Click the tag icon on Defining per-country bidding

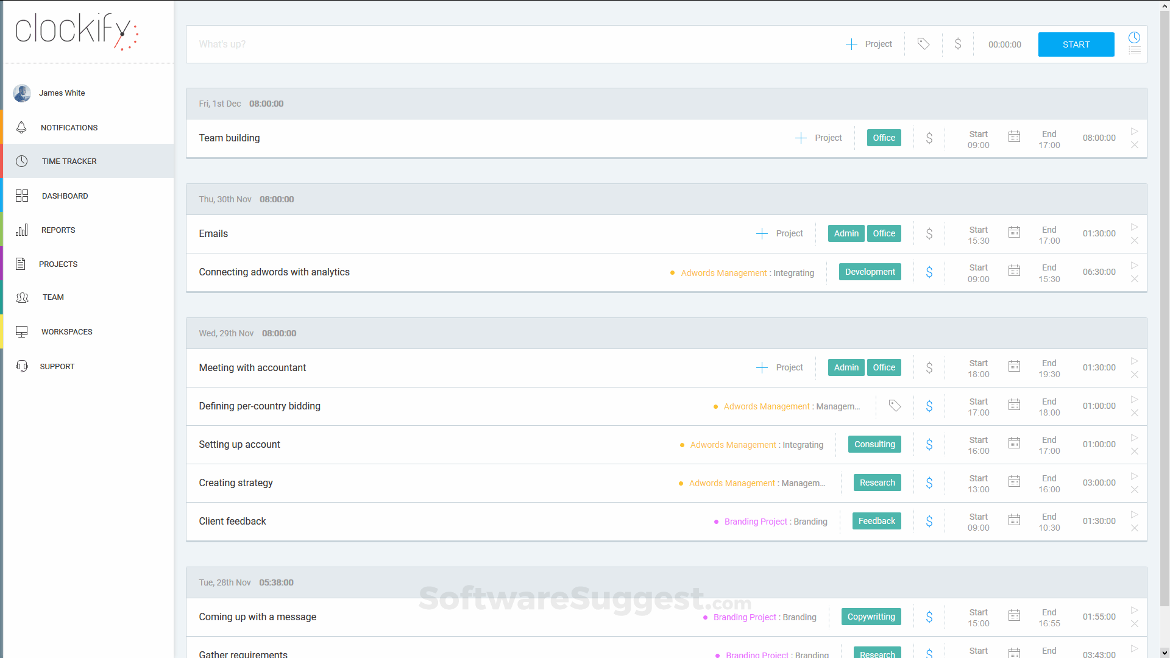click(895, 406)
